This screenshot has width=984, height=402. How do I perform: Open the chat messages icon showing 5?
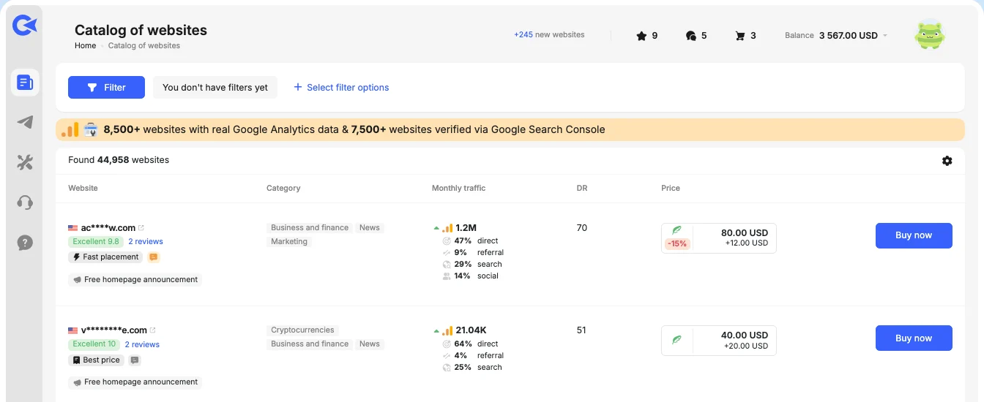click(x=696, y=35)
